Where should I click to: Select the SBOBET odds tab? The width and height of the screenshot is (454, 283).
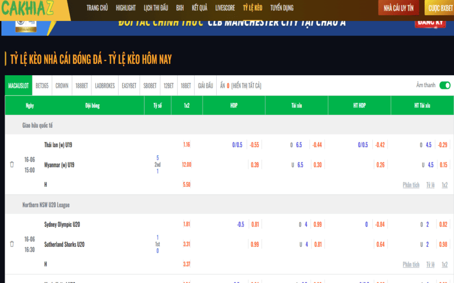pos(150,85)
